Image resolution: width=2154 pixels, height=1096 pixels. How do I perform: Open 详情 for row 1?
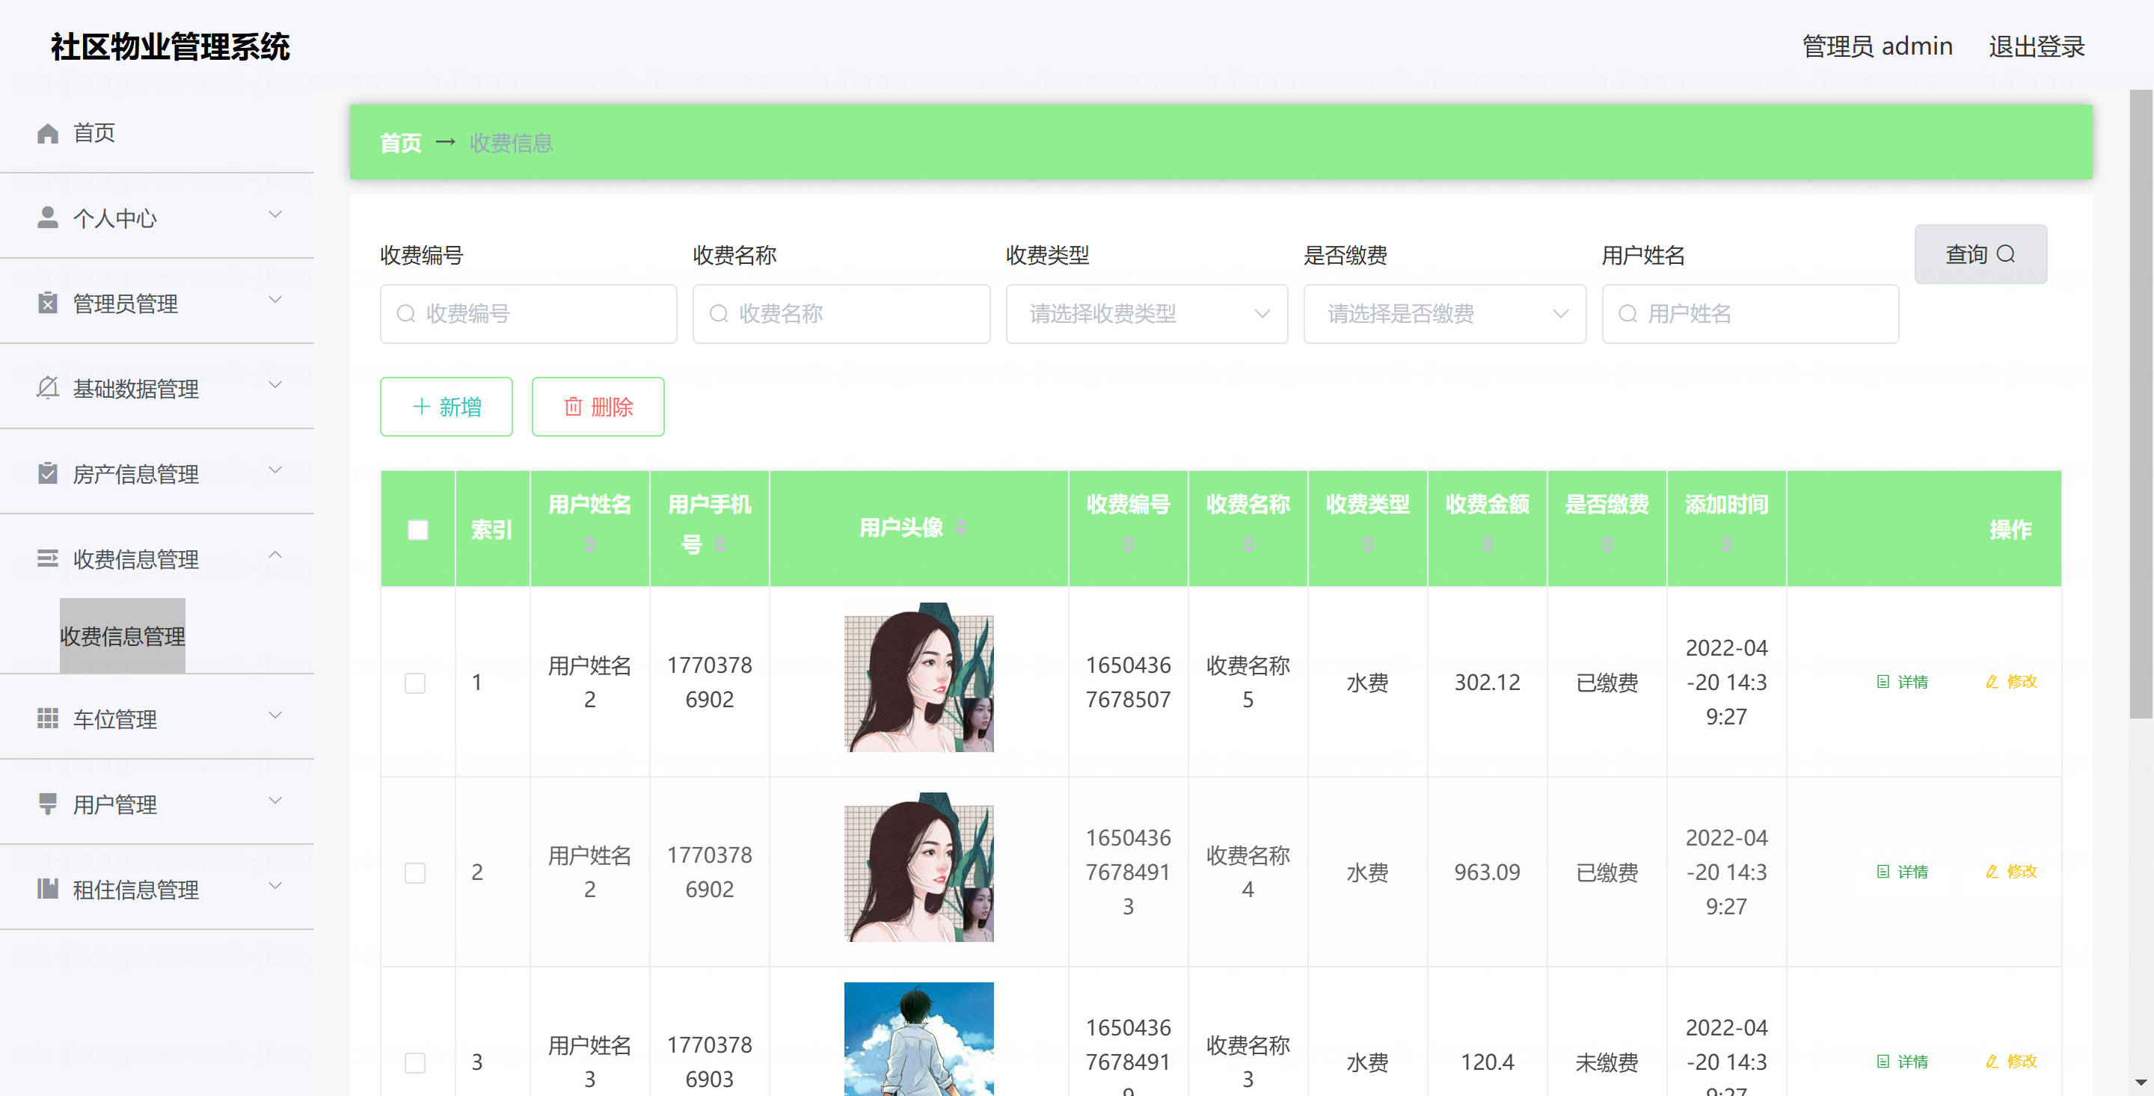pyautogui.click(x=1902, y=682)
